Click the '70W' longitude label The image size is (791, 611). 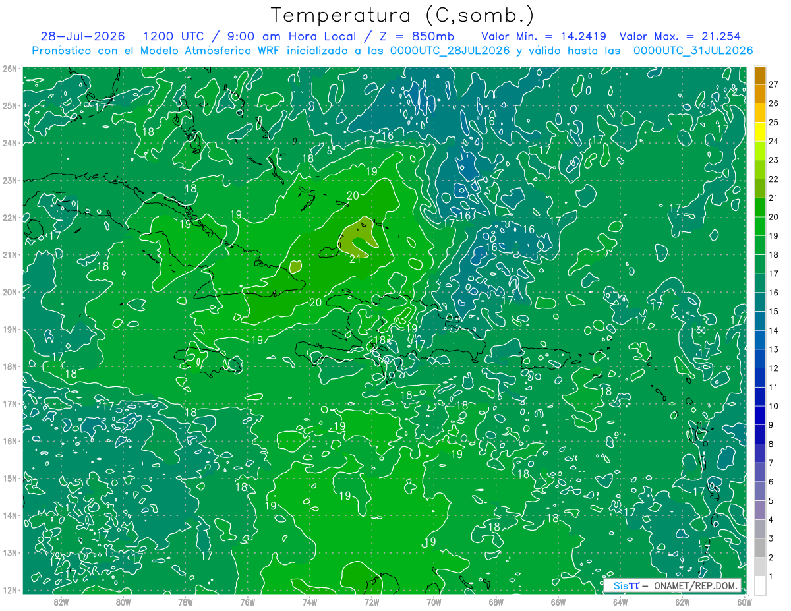(x=434, y=602)
